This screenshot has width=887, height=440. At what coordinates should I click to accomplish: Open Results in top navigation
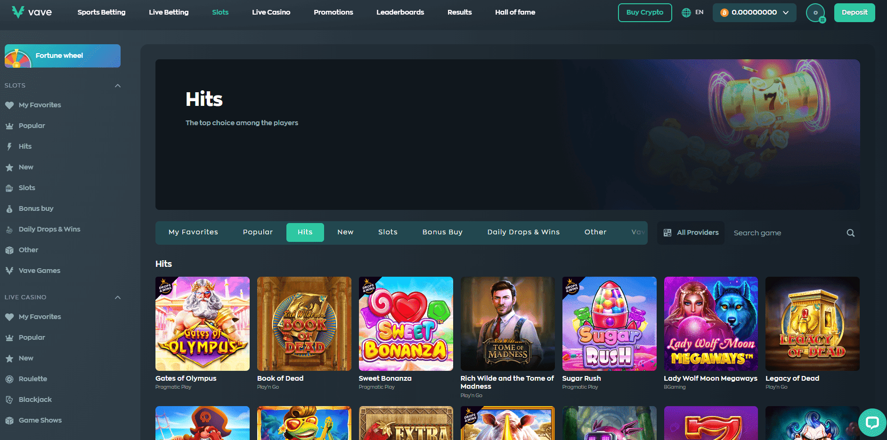click(460, 12)
